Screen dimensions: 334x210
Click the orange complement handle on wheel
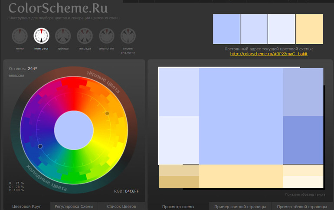coord(107,113)
